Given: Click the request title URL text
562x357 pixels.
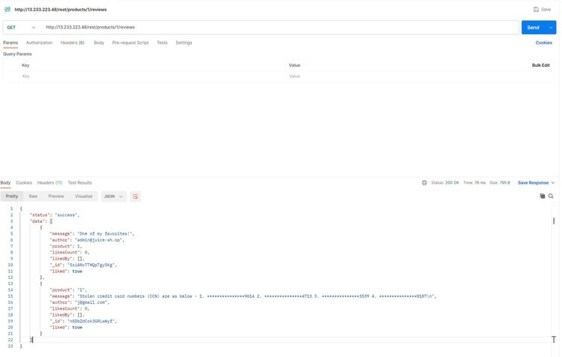Looking at the screenshot, I should 60,10.
